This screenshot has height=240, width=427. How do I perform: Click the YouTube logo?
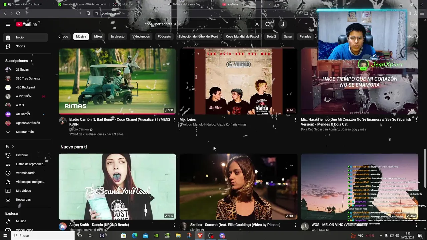point(26,24)
